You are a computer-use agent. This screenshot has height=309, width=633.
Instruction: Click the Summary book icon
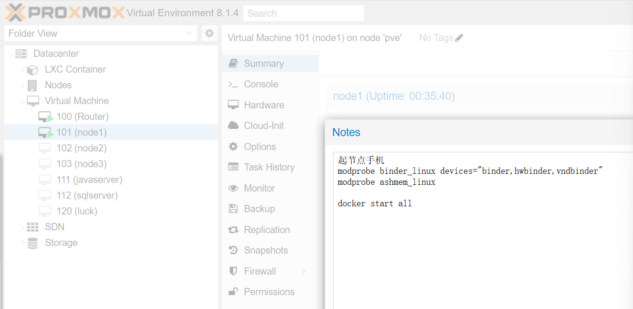coord(233,64)
